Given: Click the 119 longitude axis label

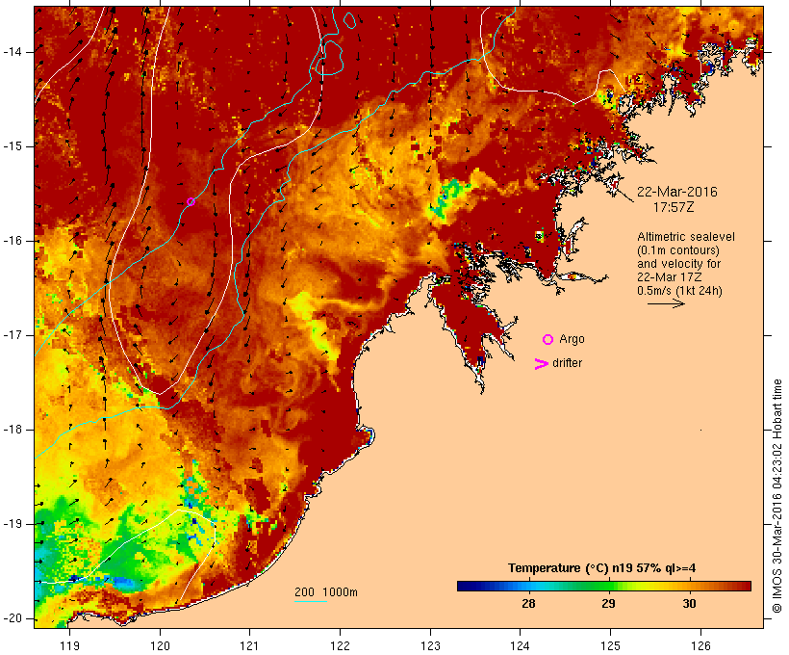Looking at the screenshot, I should 69,646.
